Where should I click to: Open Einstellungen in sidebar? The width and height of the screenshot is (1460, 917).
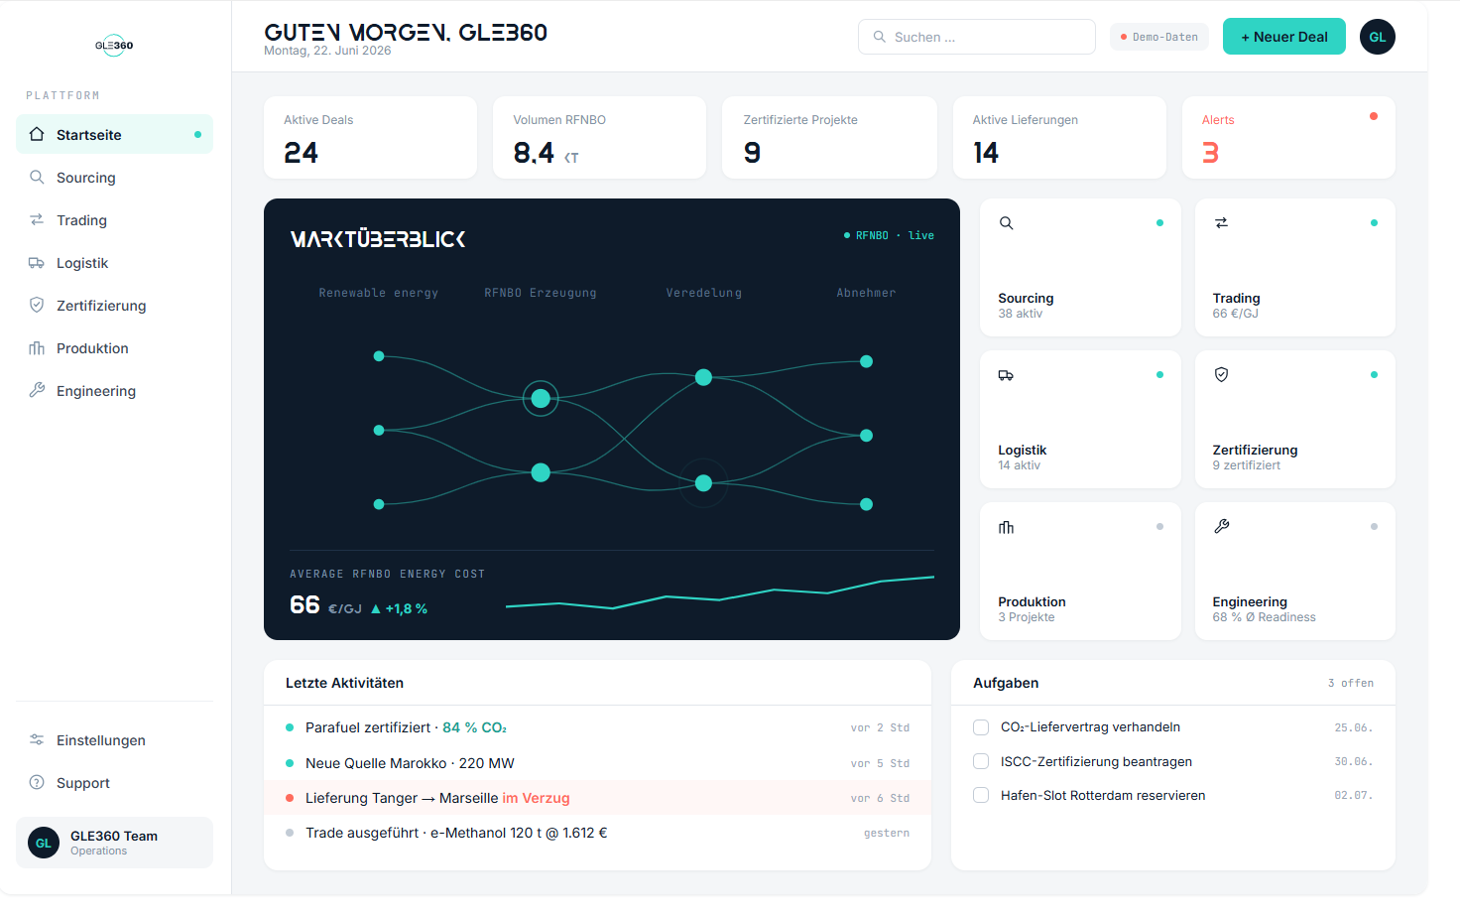(x=114, y=739)
